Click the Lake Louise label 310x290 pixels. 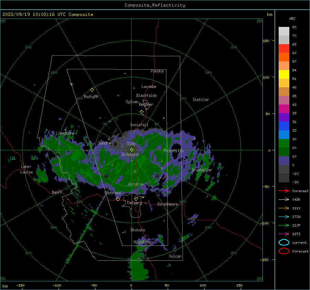[27, 169]
